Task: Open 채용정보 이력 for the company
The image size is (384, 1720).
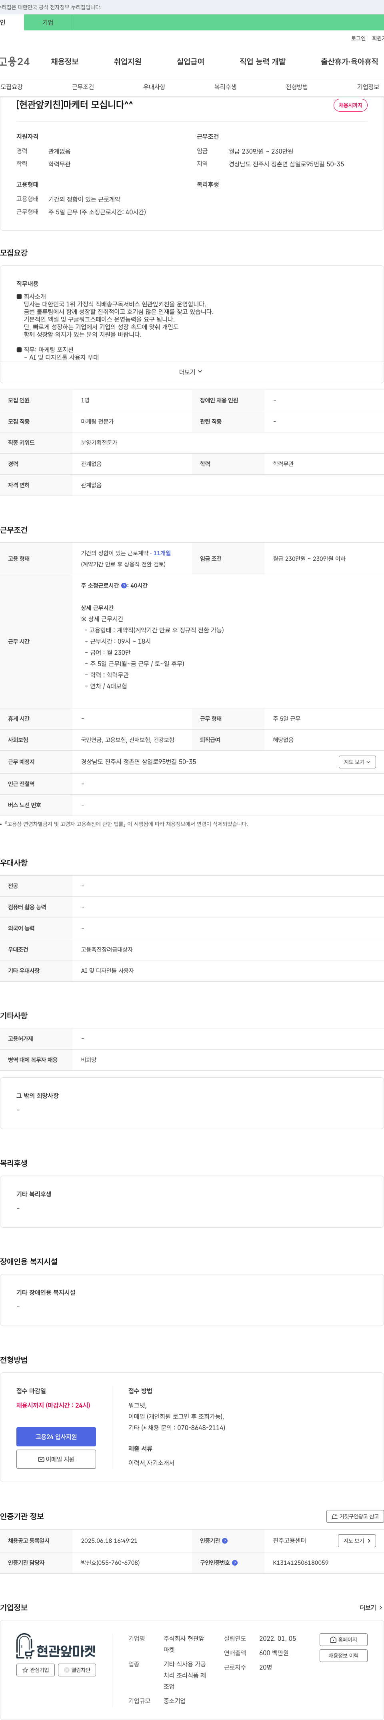Action: (x=343, y=1655)
